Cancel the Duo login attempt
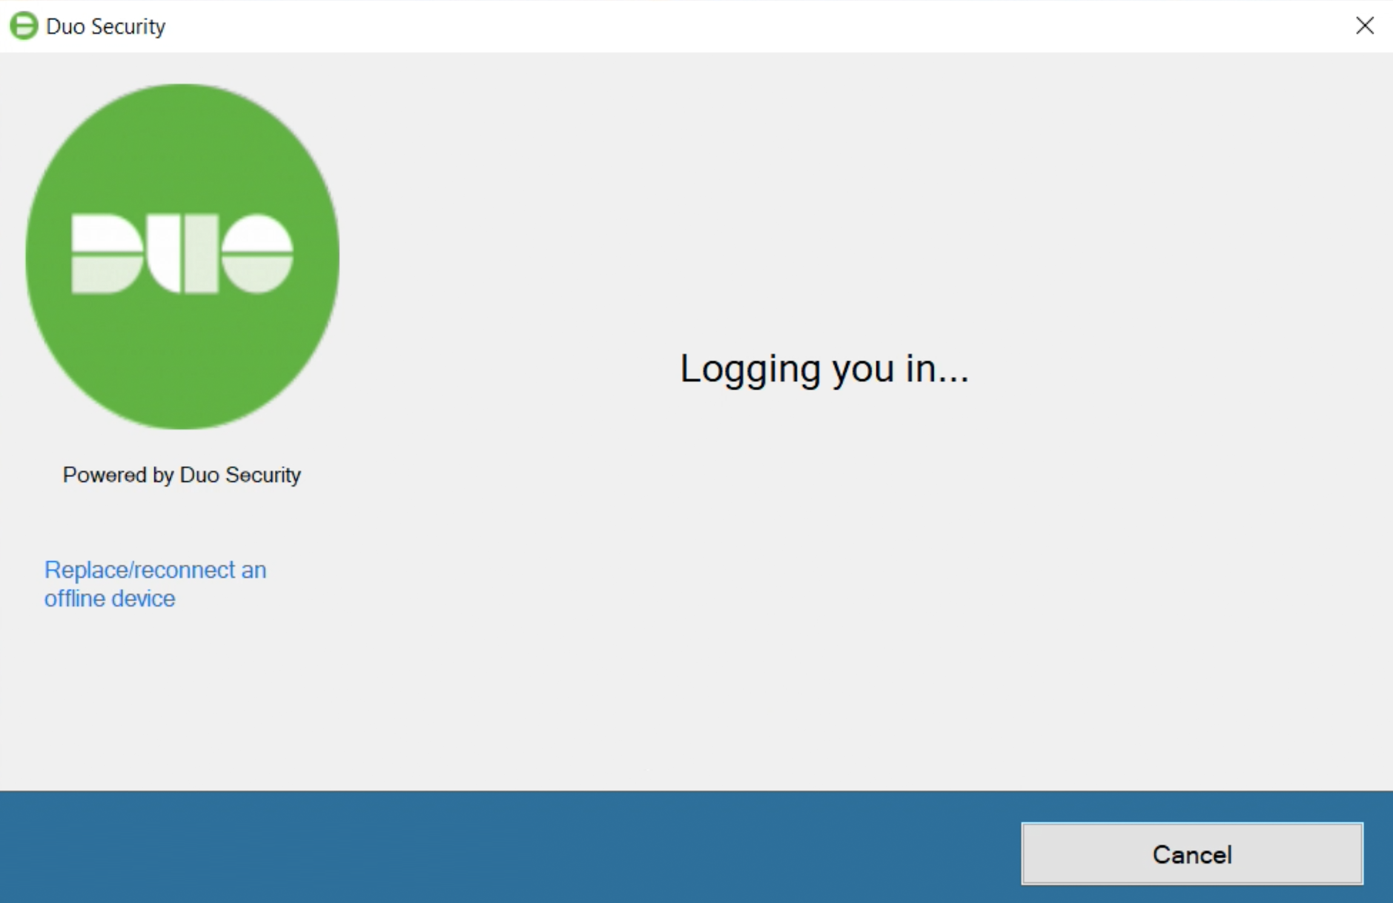This screenshot has width=1393, height=903. [1192, 854]
